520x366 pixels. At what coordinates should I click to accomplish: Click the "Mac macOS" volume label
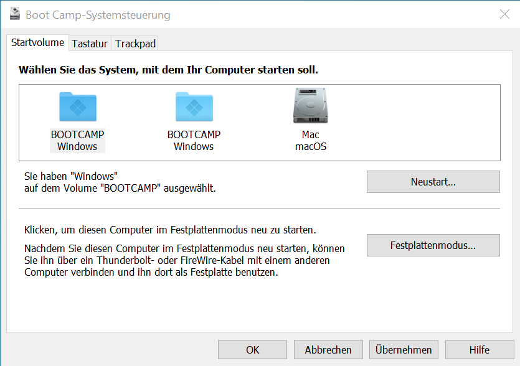[x=310, y=141]
